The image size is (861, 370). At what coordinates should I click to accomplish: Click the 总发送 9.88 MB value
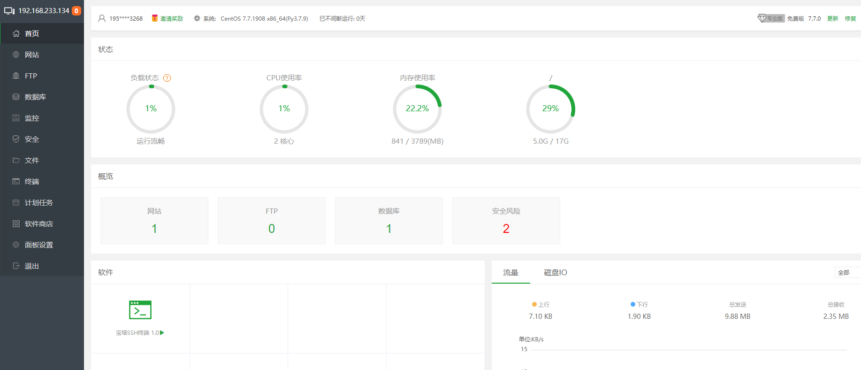point(738,316)
